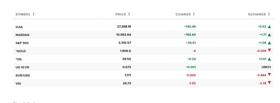
Task: Open the S&P 500 symbol link
Action: (x=22, y=43)
